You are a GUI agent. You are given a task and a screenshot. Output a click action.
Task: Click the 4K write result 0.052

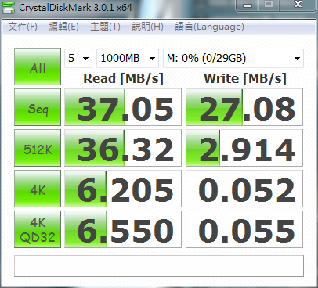[x=244, y=189]
